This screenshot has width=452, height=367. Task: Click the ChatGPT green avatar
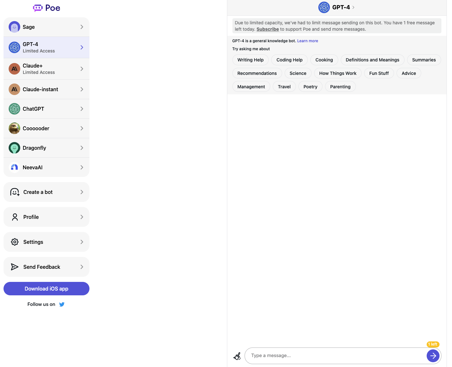tap(14, 109)
